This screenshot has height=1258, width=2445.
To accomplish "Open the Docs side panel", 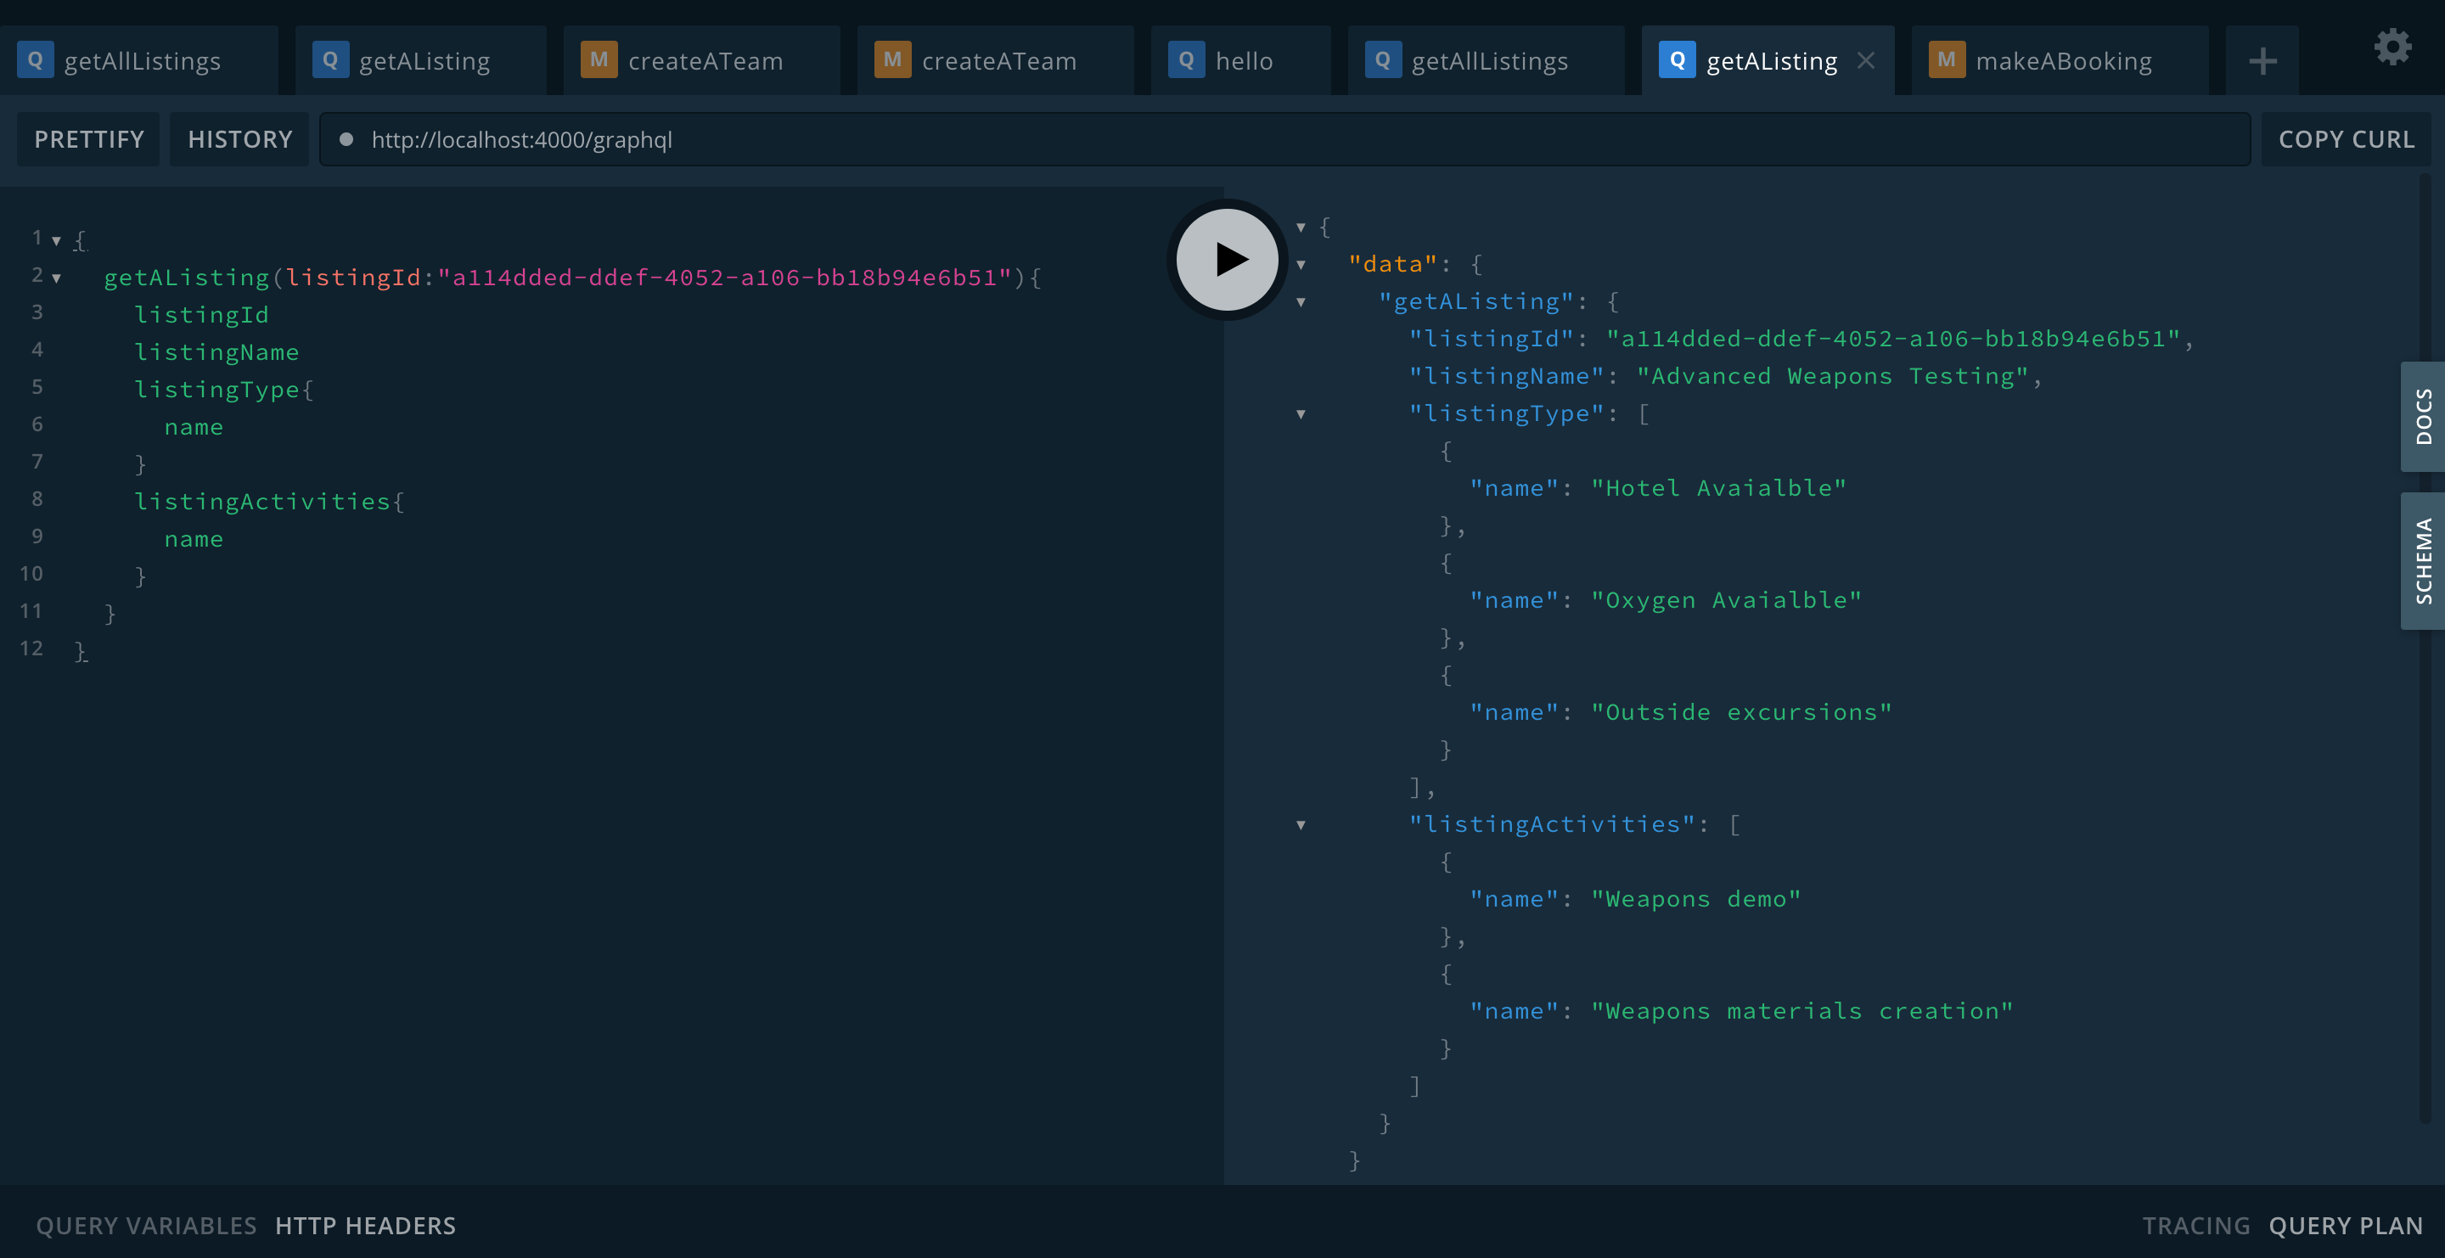I will point(2422,417).
